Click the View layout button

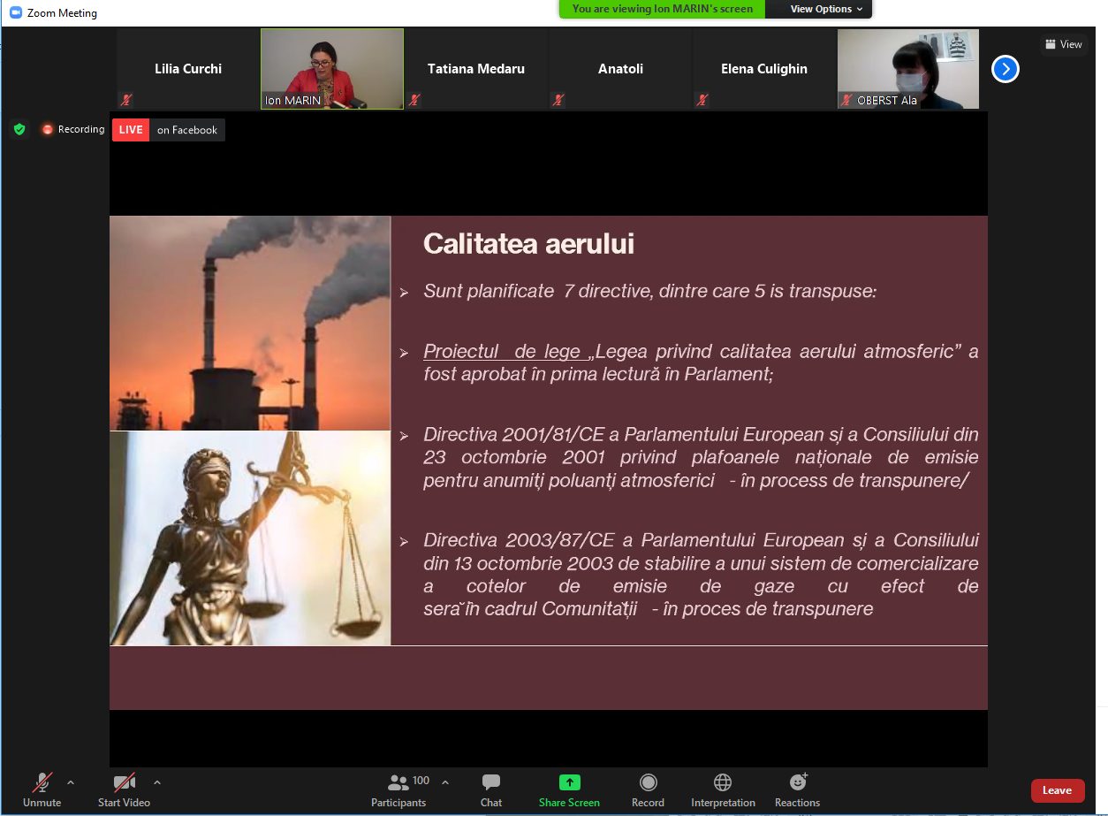point(1064,44)
